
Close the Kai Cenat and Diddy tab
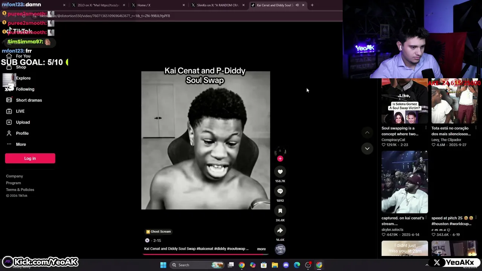pos(303,5)
